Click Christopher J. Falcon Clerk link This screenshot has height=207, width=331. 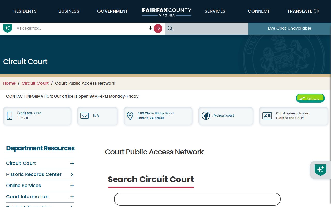pos(292,116)
